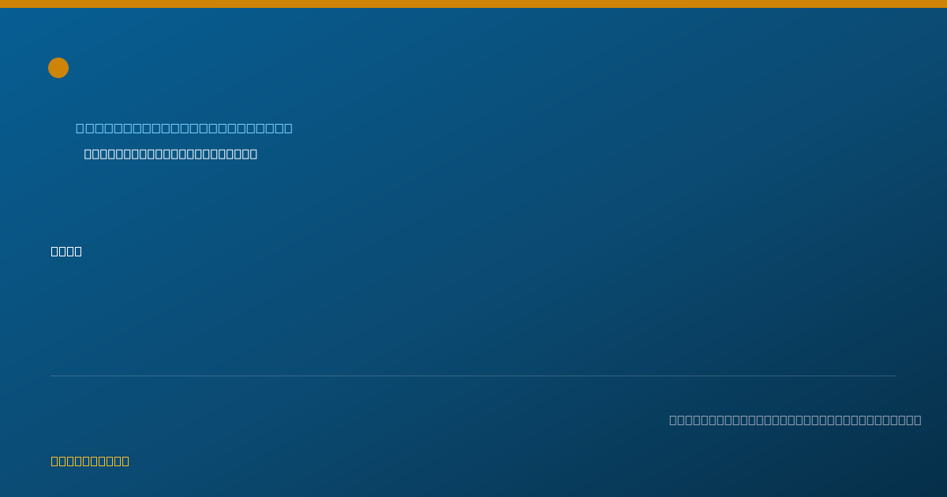Screen dimensions: 947x497
Task: Click the orange accent bar at top
Action: click(473, 4)
